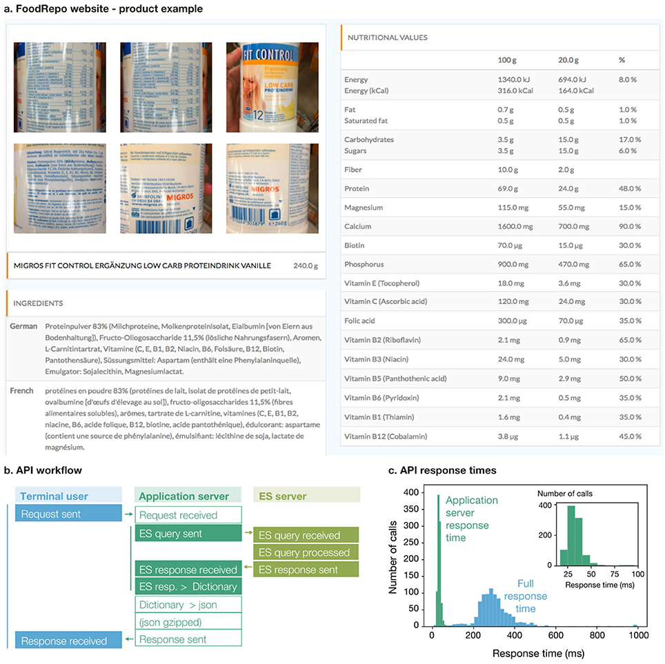Click the 20.0 g column header
This screenshot has height=664, width=665.
[568, 60]
